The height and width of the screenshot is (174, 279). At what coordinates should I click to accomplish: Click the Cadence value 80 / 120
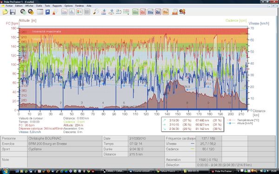point(209,149)
